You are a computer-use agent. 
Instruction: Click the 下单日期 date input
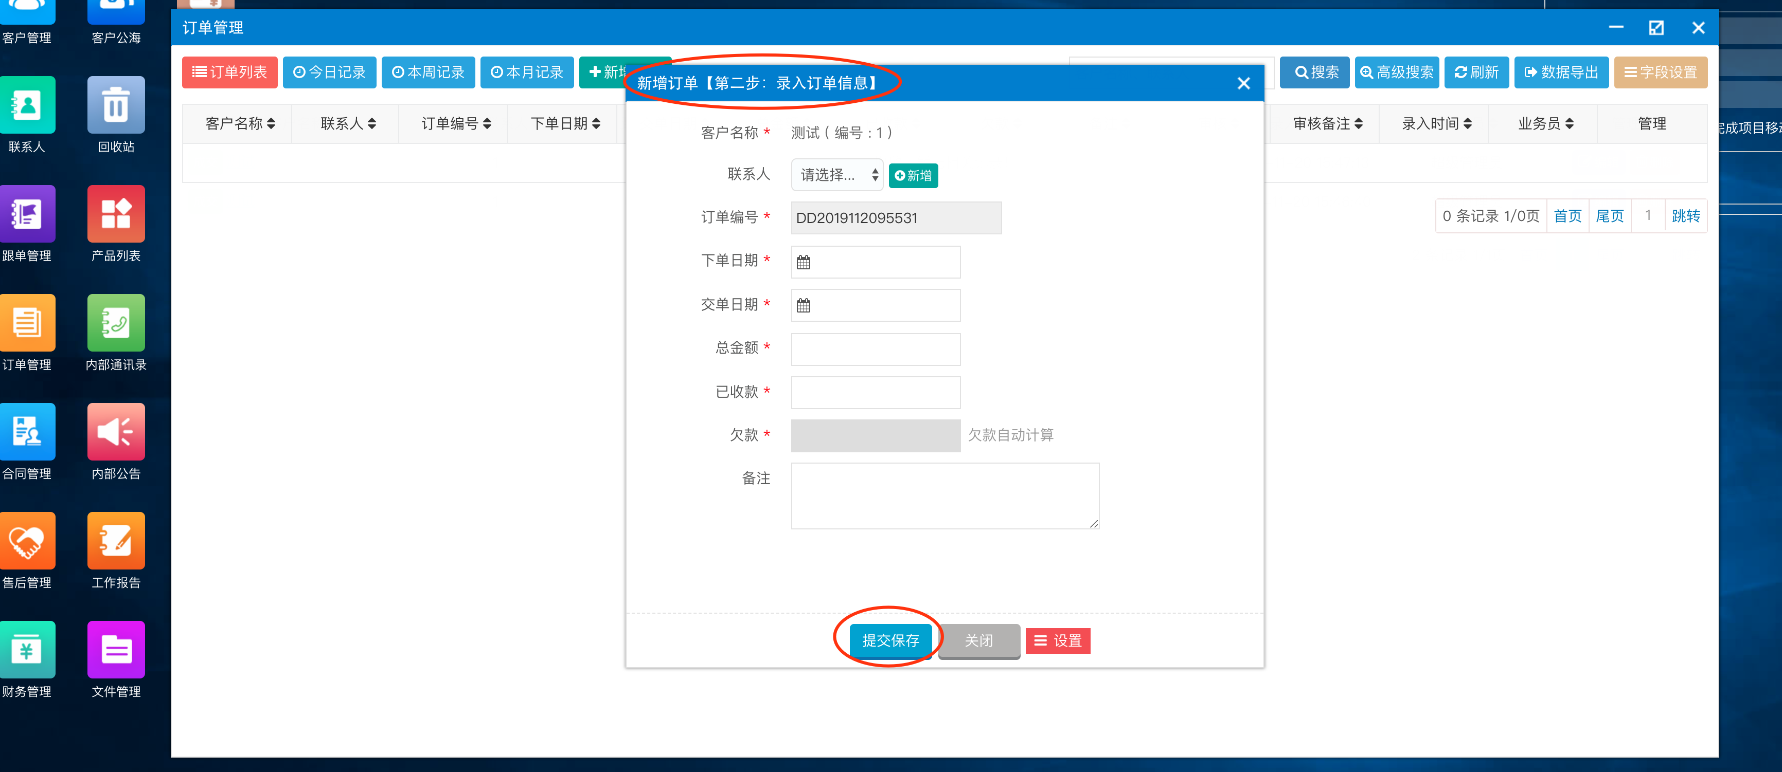point(876,262)
